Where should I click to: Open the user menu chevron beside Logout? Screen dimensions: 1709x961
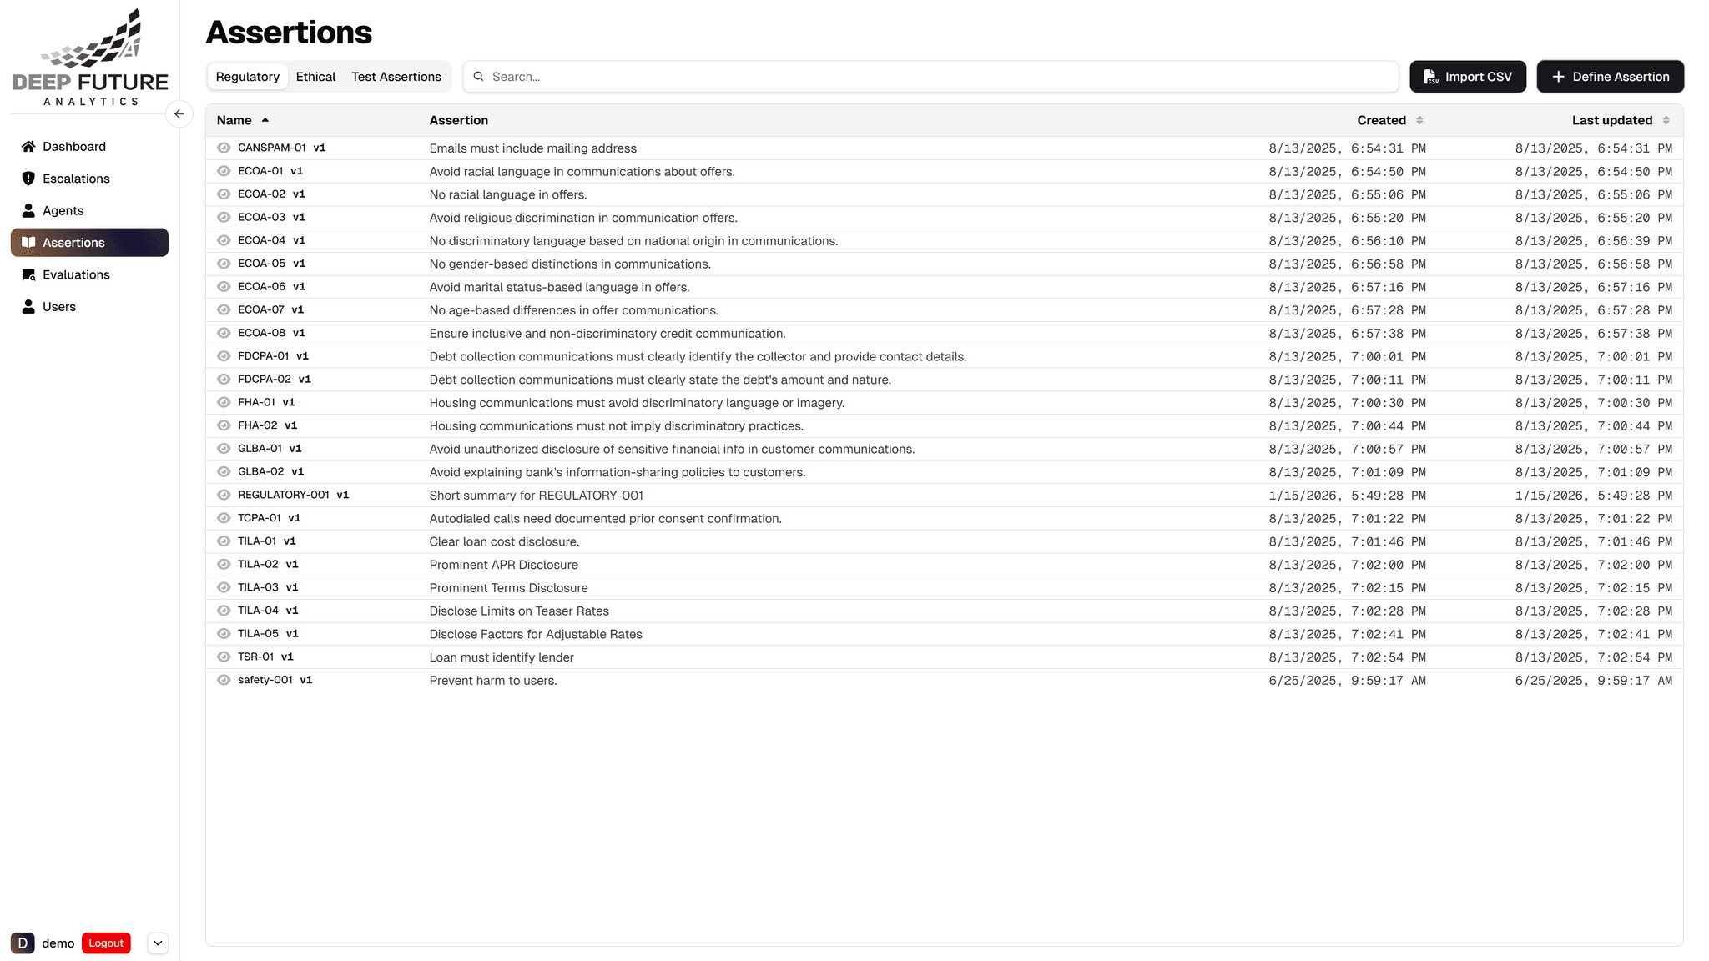coord(158,943)
